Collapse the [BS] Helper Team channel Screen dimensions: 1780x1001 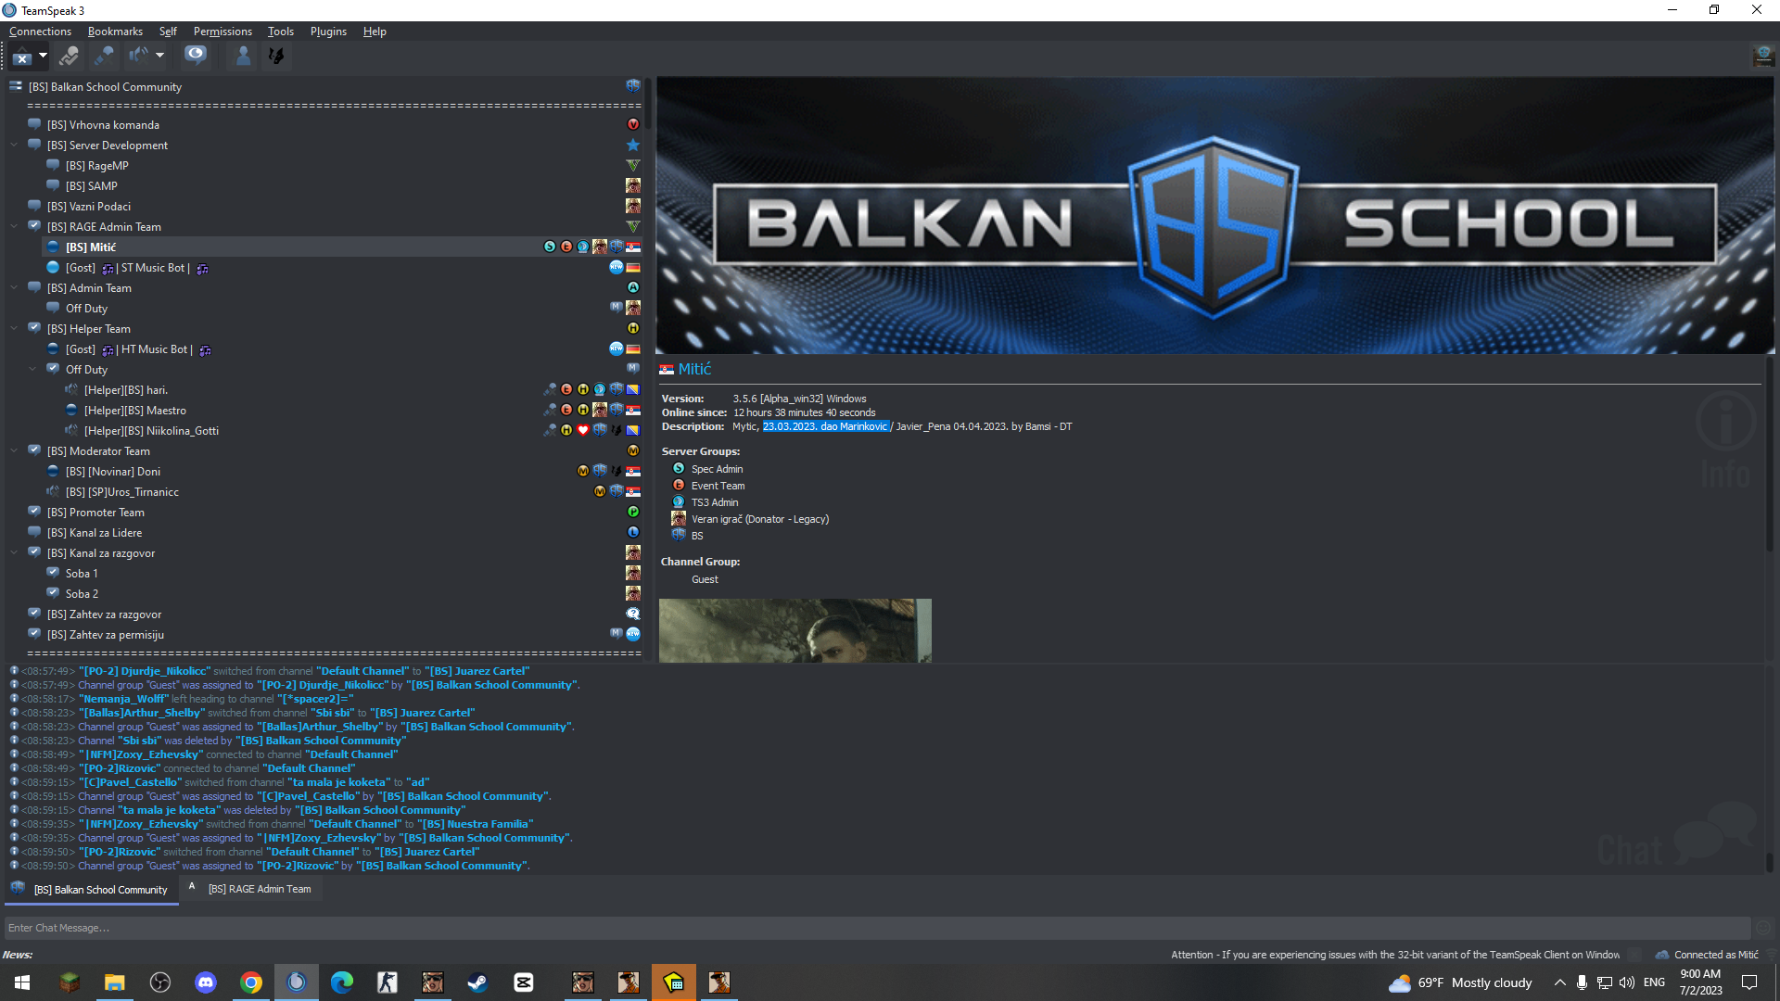(15, 328)
